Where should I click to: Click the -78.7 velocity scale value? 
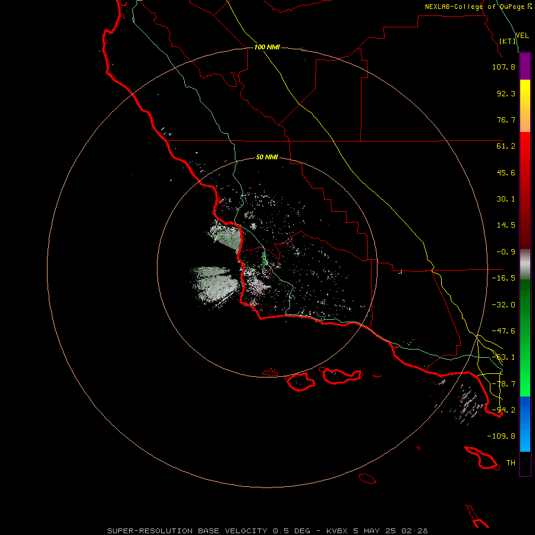tap(503, 384)
